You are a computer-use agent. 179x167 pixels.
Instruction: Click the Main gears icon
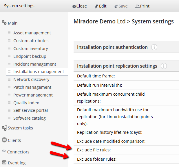point(4,23)
